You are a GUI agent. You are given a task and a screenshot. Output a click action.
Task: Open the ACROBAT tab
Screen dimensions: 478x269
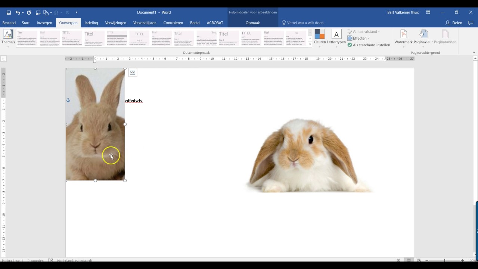(215, 23)
